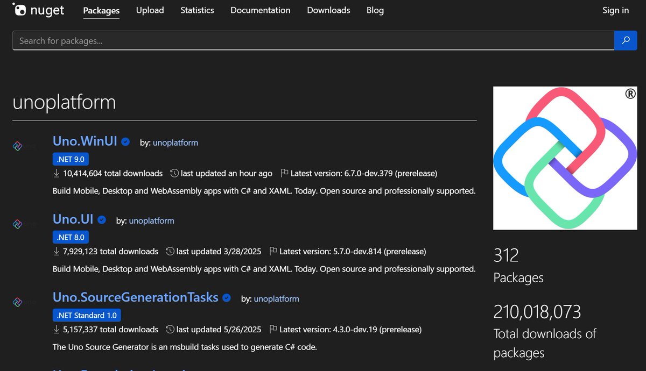Click the clock icon beside 'last updated 5/26/2025'
646x371 pixels.
click(170, 329)
